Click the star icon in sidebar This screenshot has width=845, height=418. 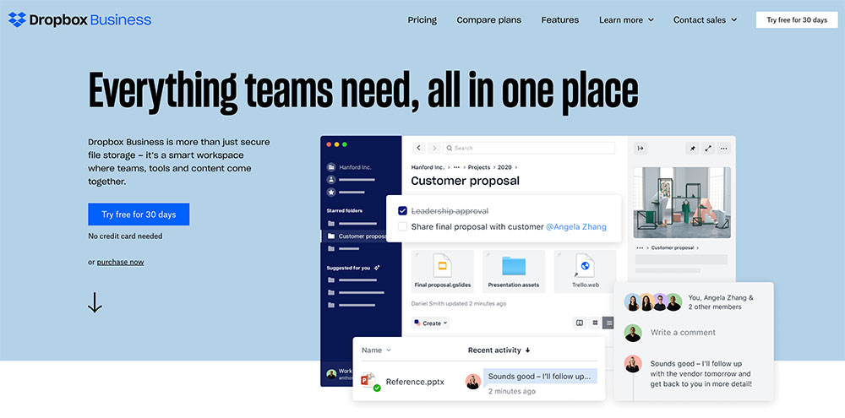tap(331, 192)
